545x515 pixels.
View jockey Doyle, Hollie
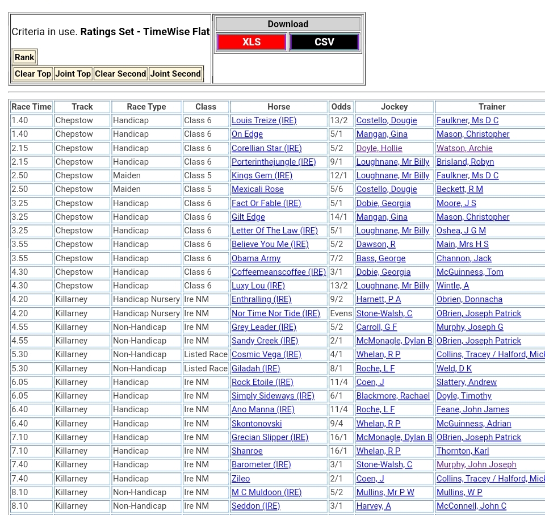click(379, 148)
